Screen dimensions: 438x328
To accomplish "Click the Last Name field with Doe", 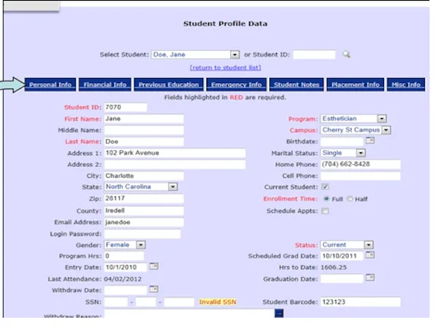I will coord(144,141).
